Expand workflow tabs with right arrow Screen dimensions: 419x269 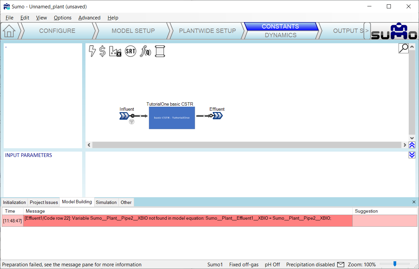pyautogui.click(x=367, y=31)
